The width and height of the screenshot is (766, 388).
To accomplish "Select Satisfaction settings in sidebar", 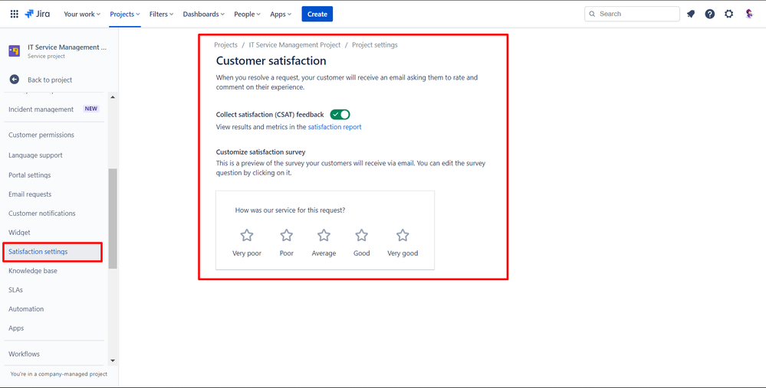I will 52,252.
